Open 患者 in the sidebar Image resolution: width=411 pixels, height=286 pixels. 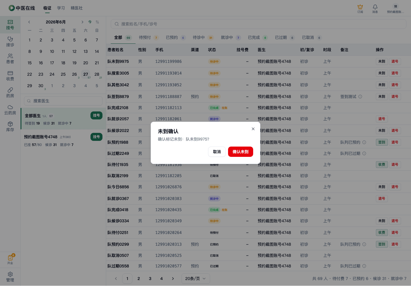coord(10,59)
